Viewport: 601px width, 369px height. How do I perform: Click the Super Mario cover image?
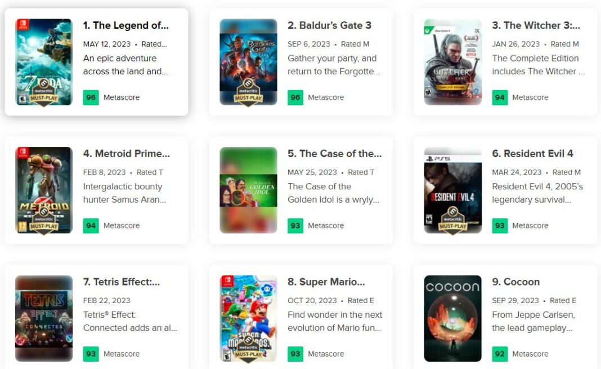248,317
